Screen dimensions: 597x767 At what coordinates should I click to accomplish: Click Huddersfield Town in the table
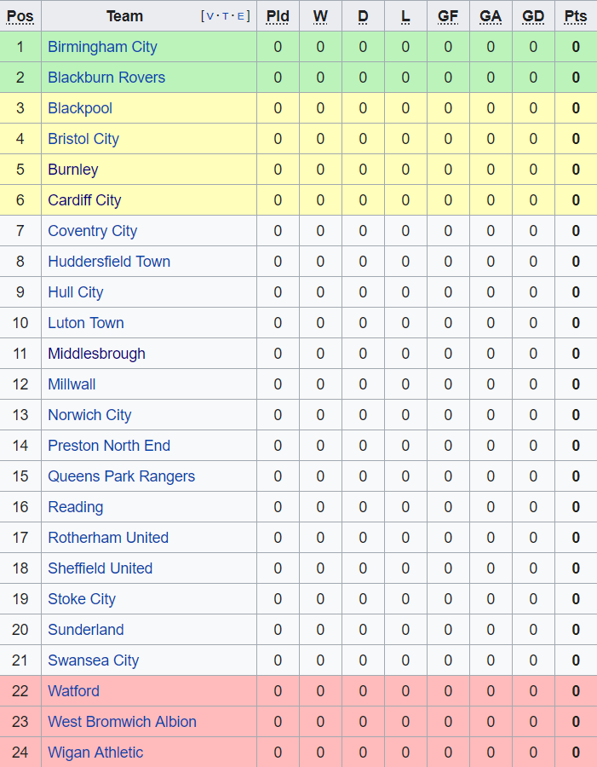[109, 262]
